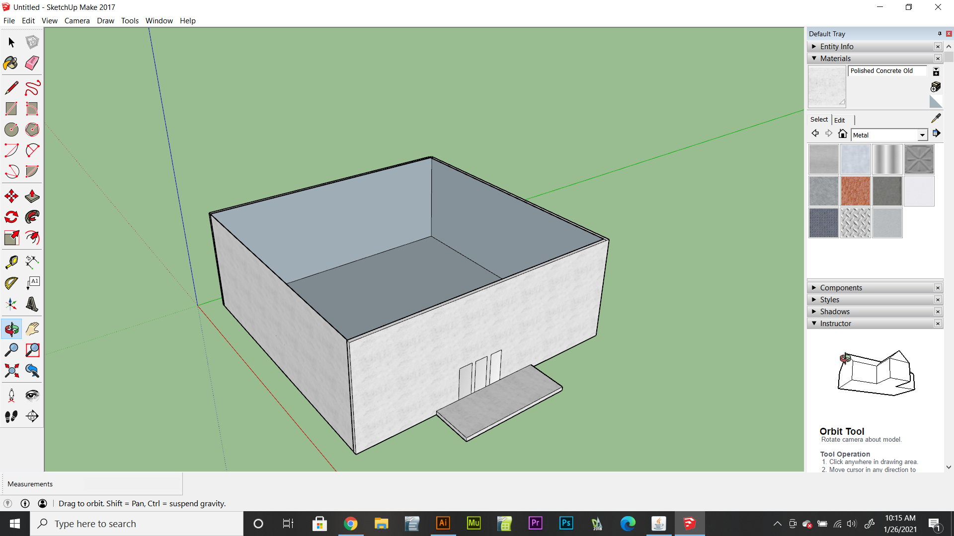Choose the Make Component tool
This screenshot has height=536, width=954.
click(x=32, y=42)
